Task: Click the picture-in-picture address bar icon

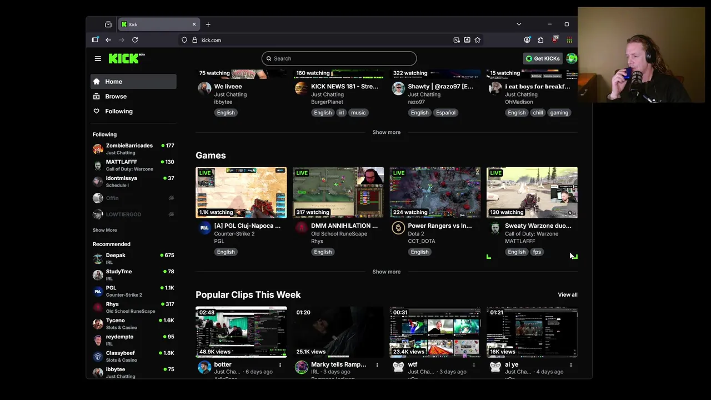Action: (x=457, y=40)
